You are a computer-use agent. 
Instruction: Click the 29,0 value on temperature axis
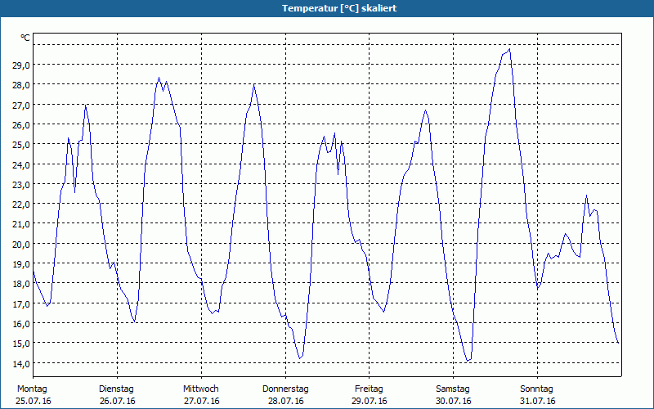(x=21, y=65)
